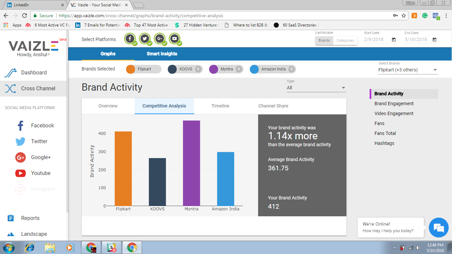
Task: Click the Cross Channel shuffle icon
Action: click(11, 89)
